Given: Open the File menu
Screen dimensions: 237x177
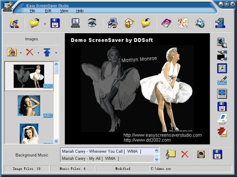Looking at the screenshot, I should 32,11.
